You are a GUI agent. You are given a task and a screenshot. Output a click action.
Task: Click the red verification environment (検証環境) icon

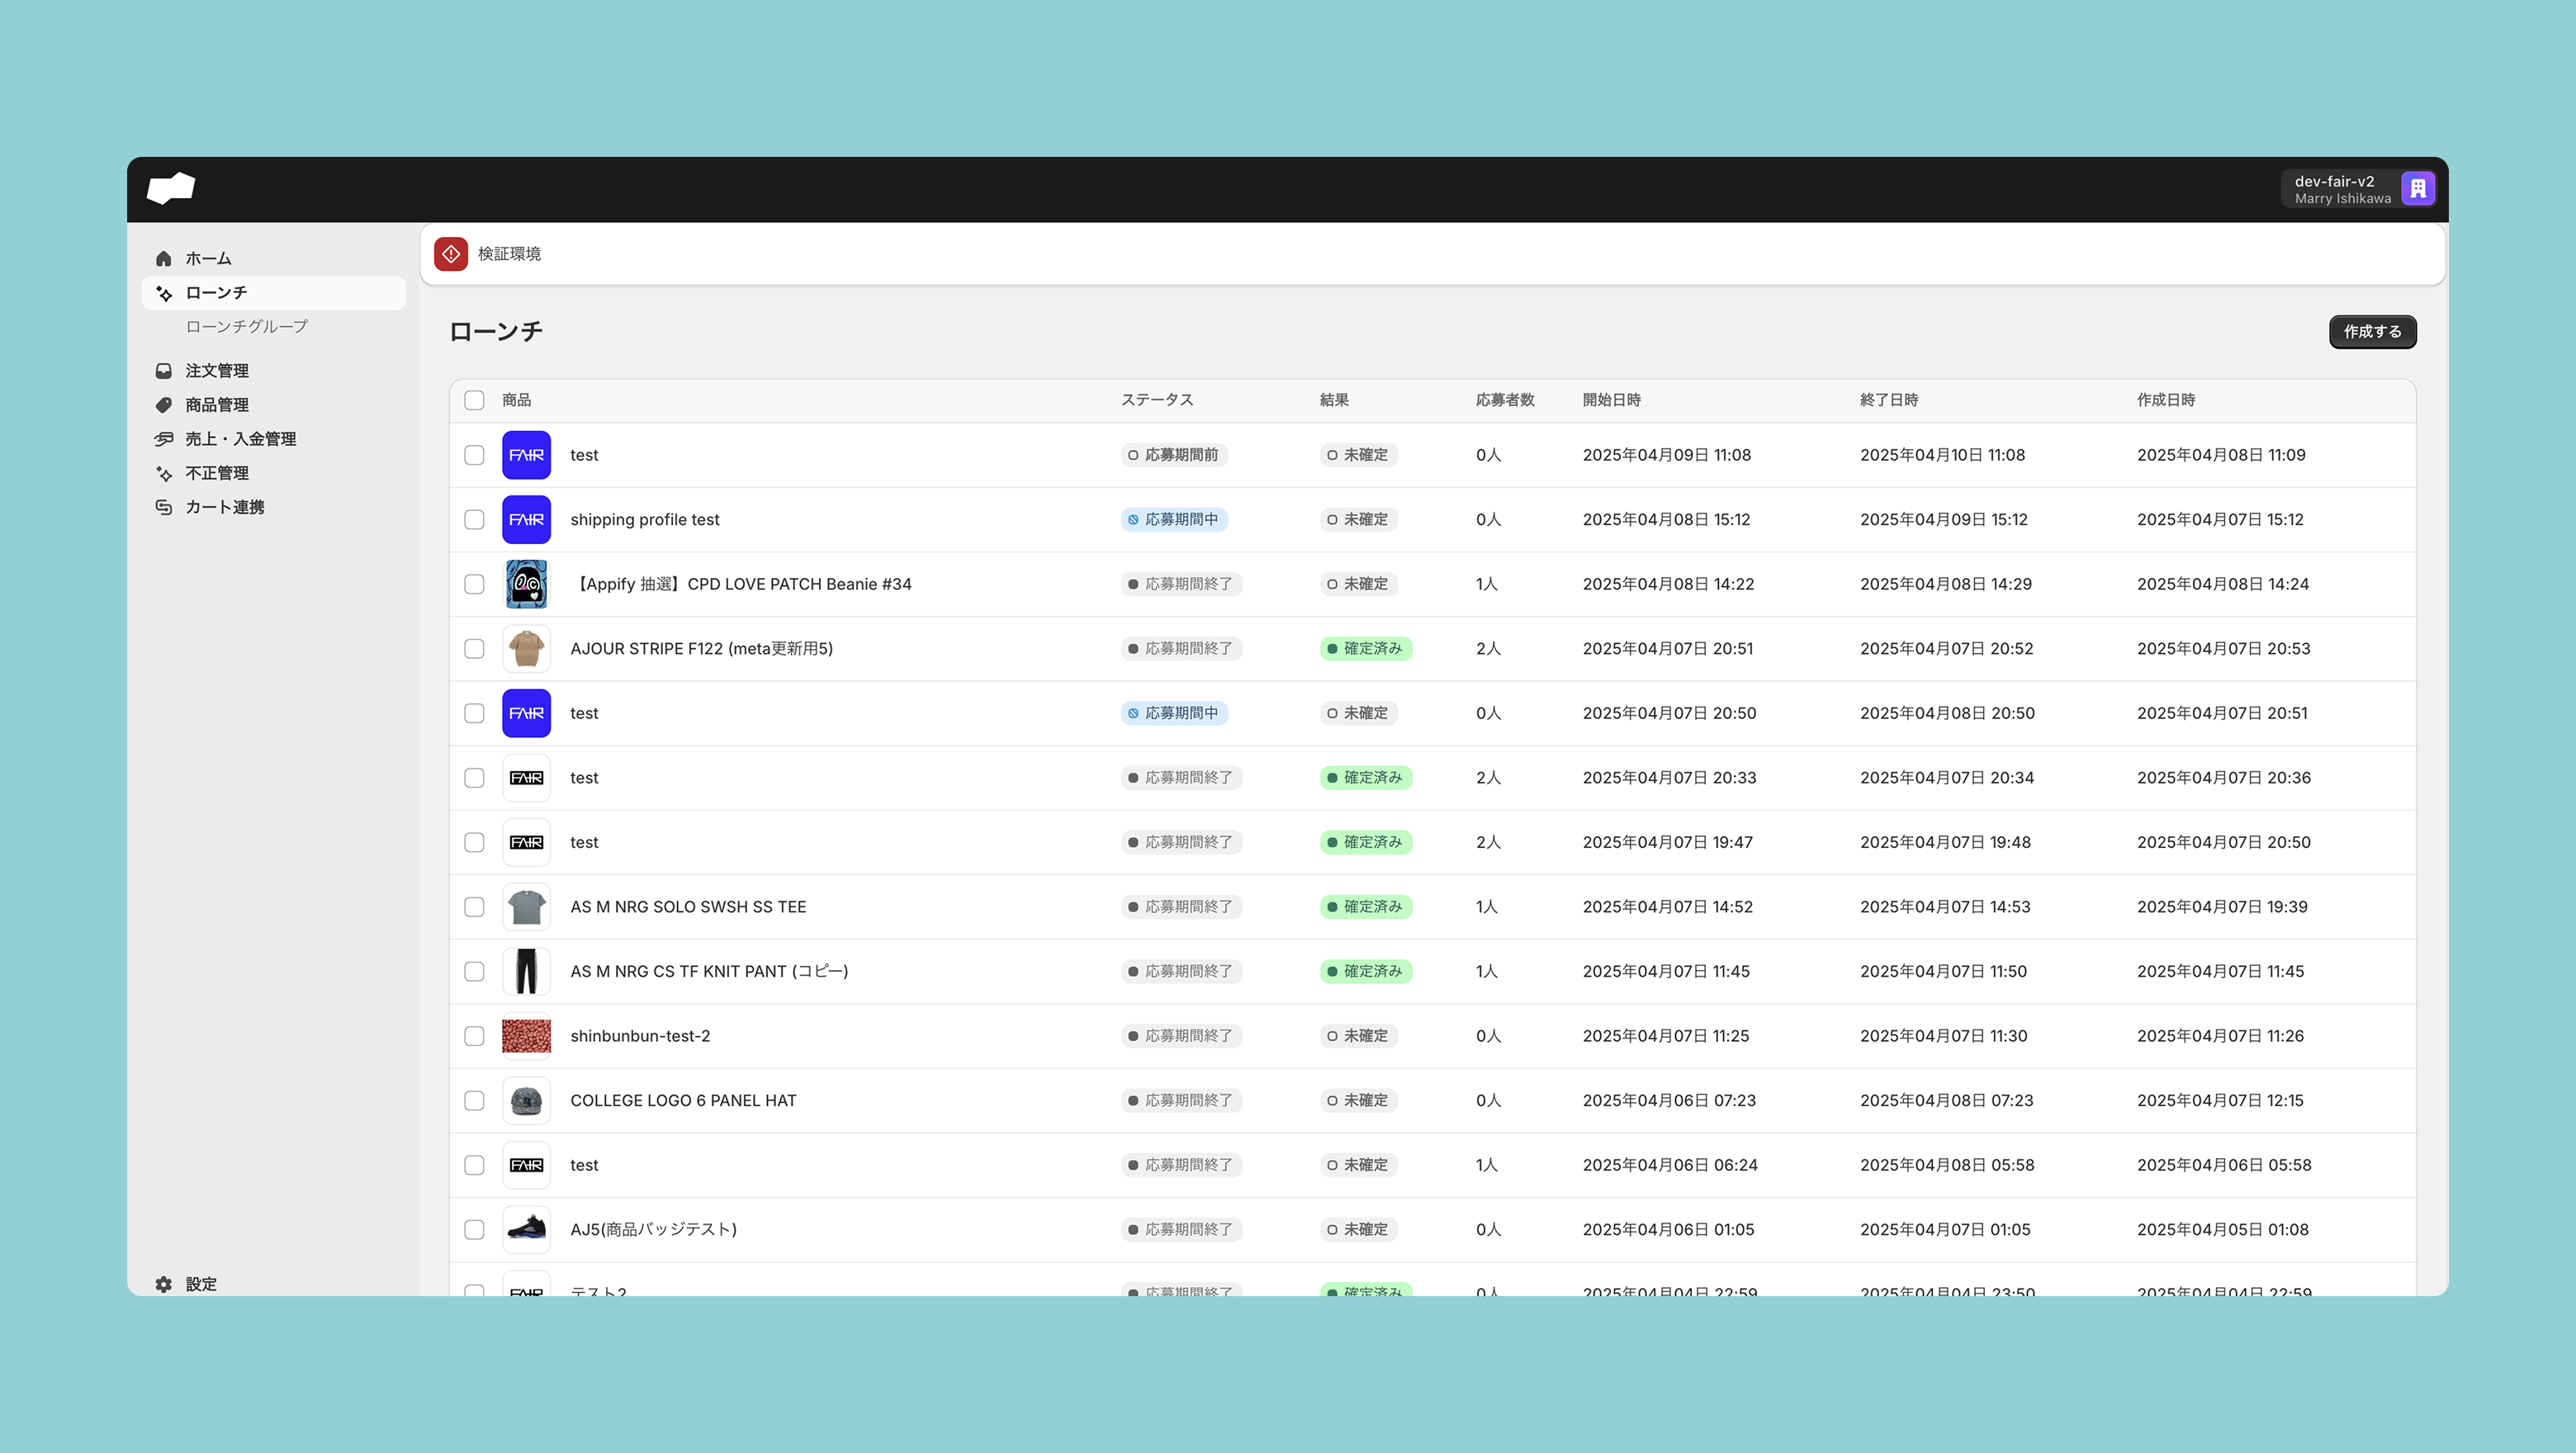pyautogui.click(x=451, y=254)
